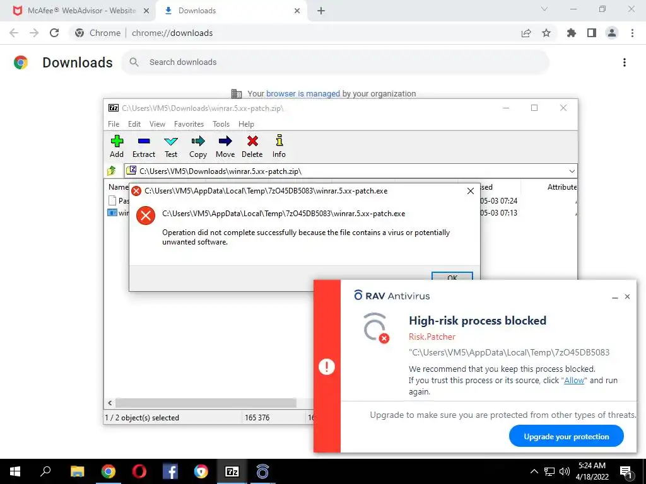Minimize the RAV Antivirus popup
The width and height of the screenshot is (646, 484).
click(x=614, y=297)
